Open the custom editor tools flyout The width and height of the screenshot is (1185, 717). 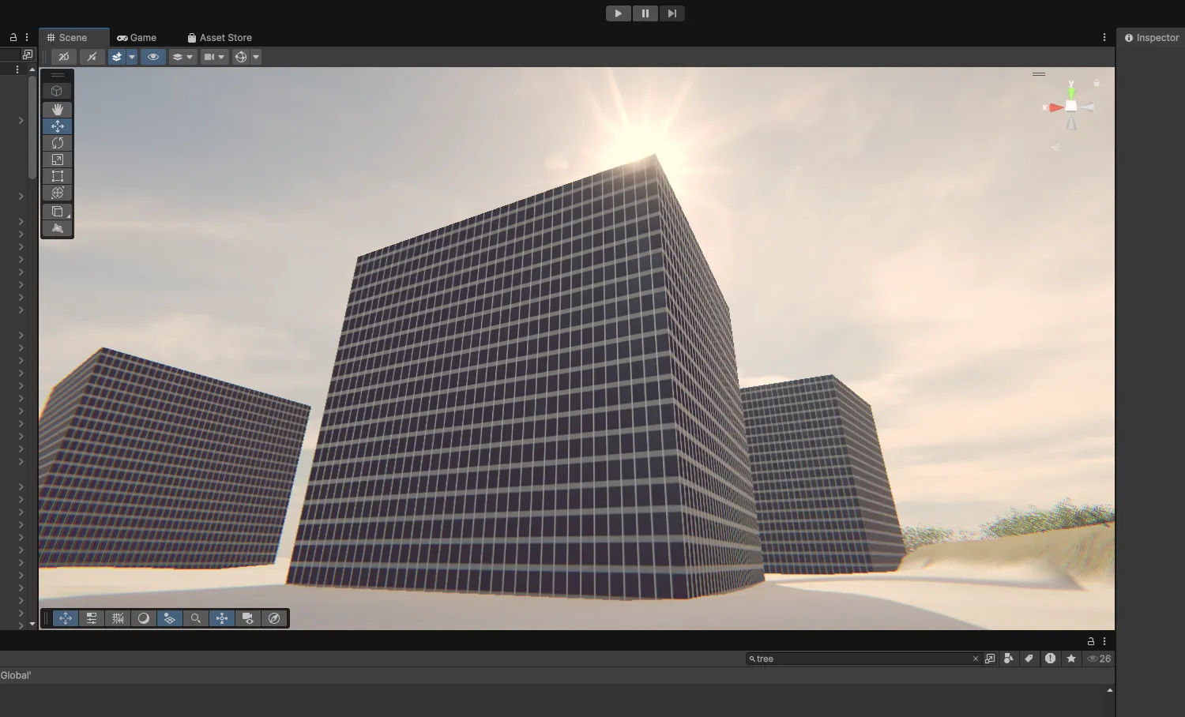57,212
